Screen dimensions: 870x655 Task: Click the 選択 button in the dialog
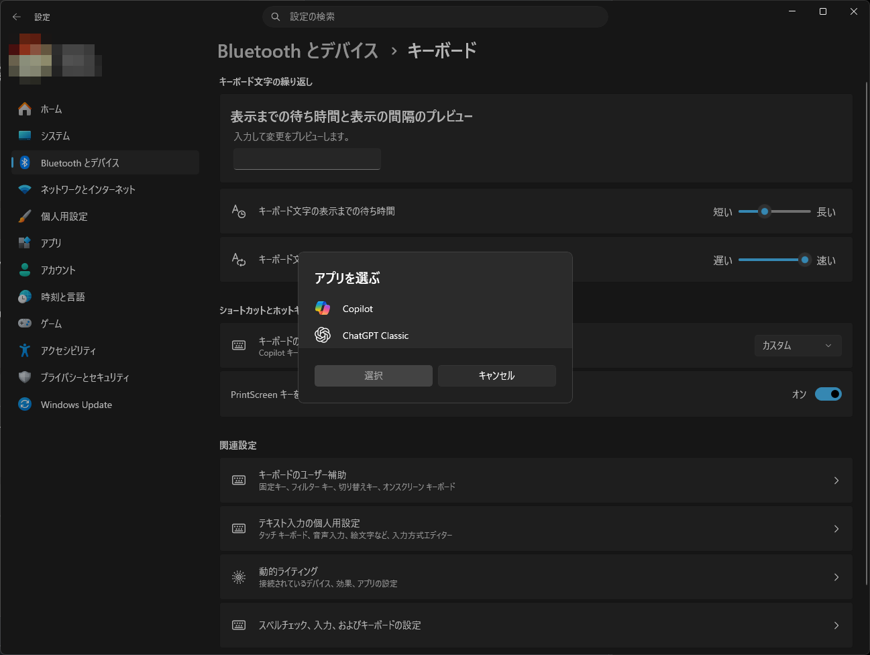374,376
